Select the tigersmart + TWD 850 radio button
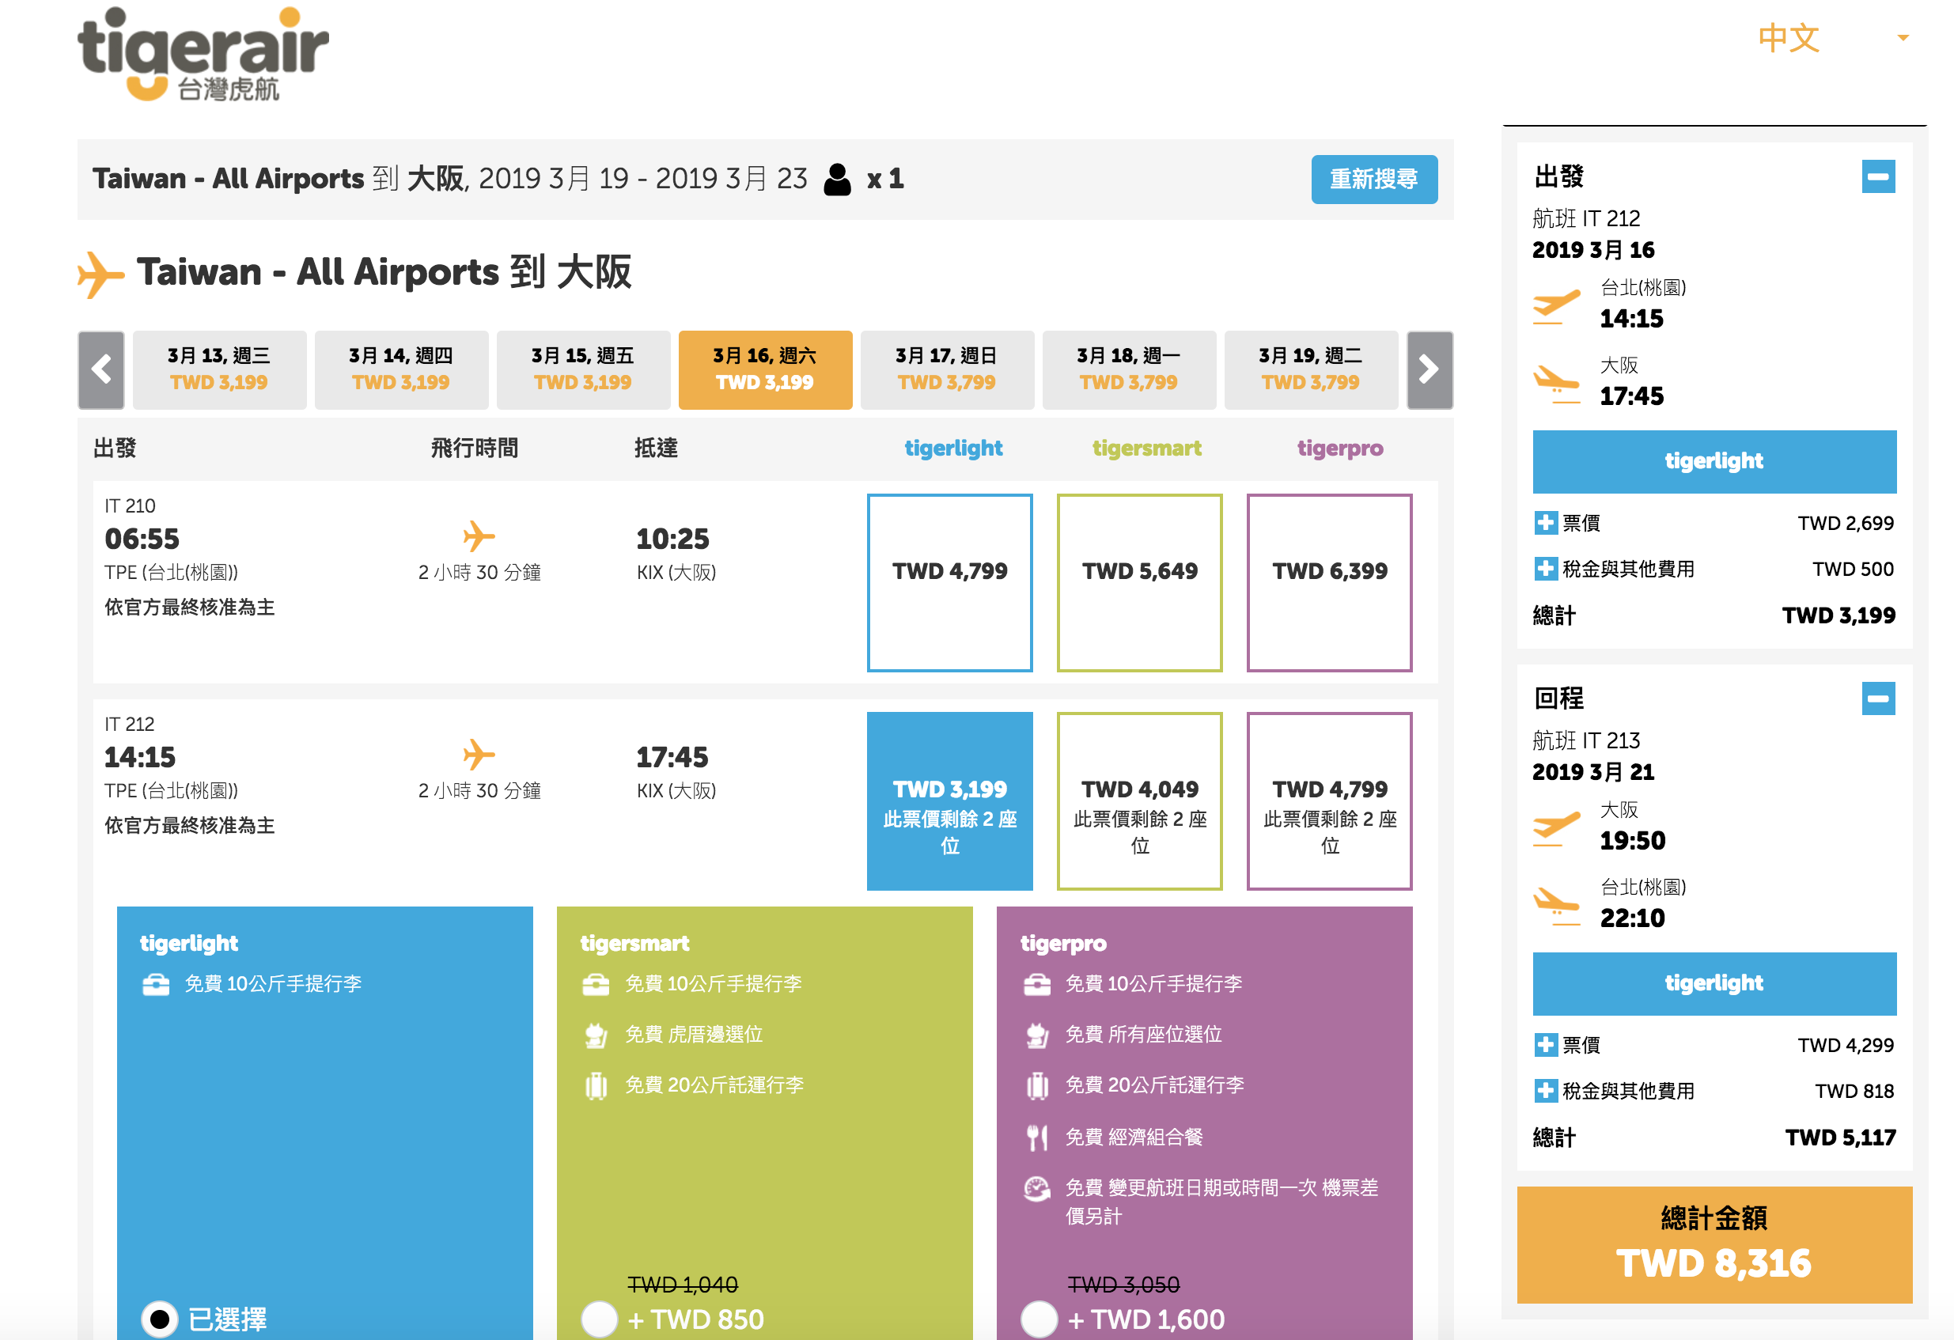 pos(600,1319)
